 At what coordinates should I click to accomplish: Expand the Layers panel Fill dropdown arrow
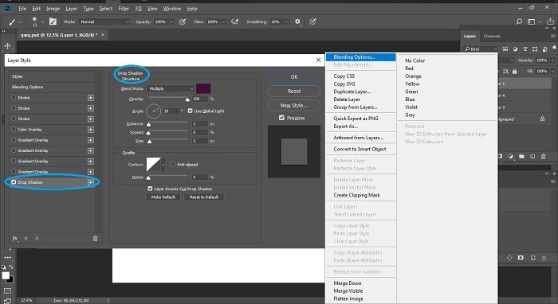pos(552,71)
